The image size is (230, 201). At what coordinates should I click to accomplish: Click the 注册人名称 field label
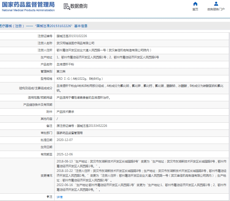[45, 43]
